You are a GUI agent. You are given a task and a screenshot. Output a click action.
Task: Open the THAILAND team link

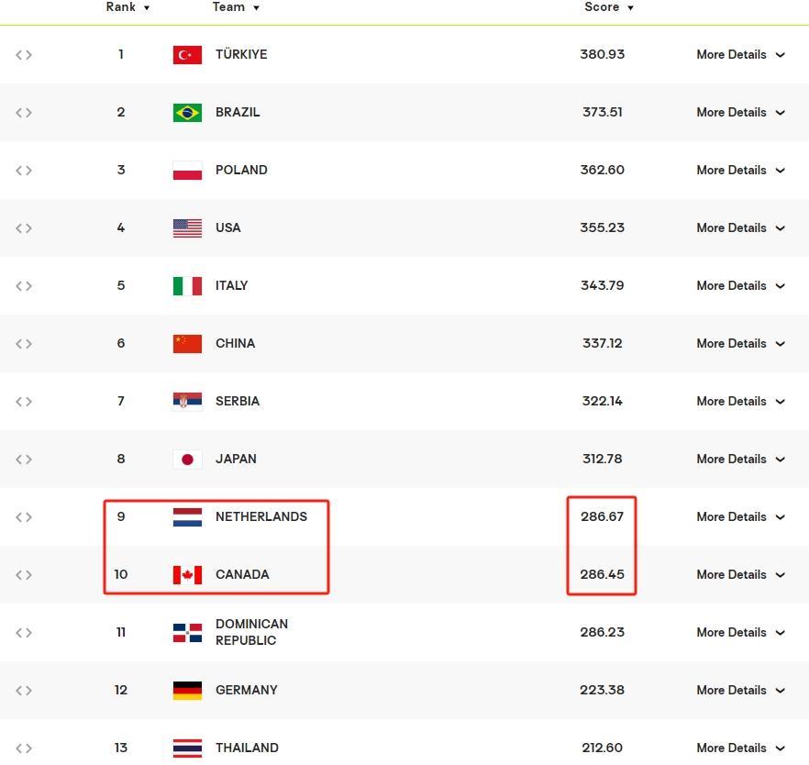(247, 748)
